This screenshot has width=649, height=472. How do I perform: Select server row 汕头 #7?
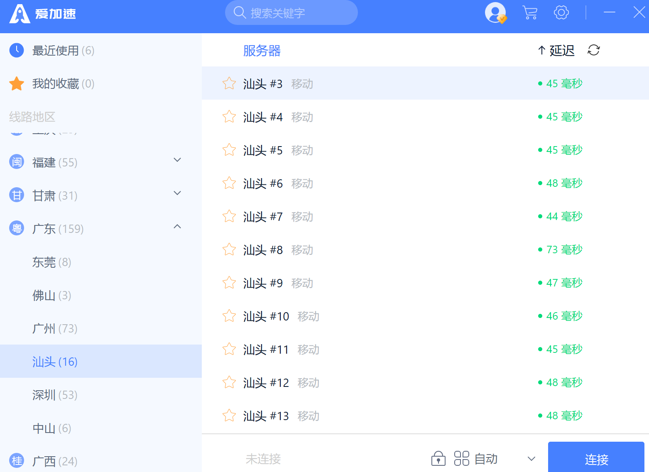[425, 216]
